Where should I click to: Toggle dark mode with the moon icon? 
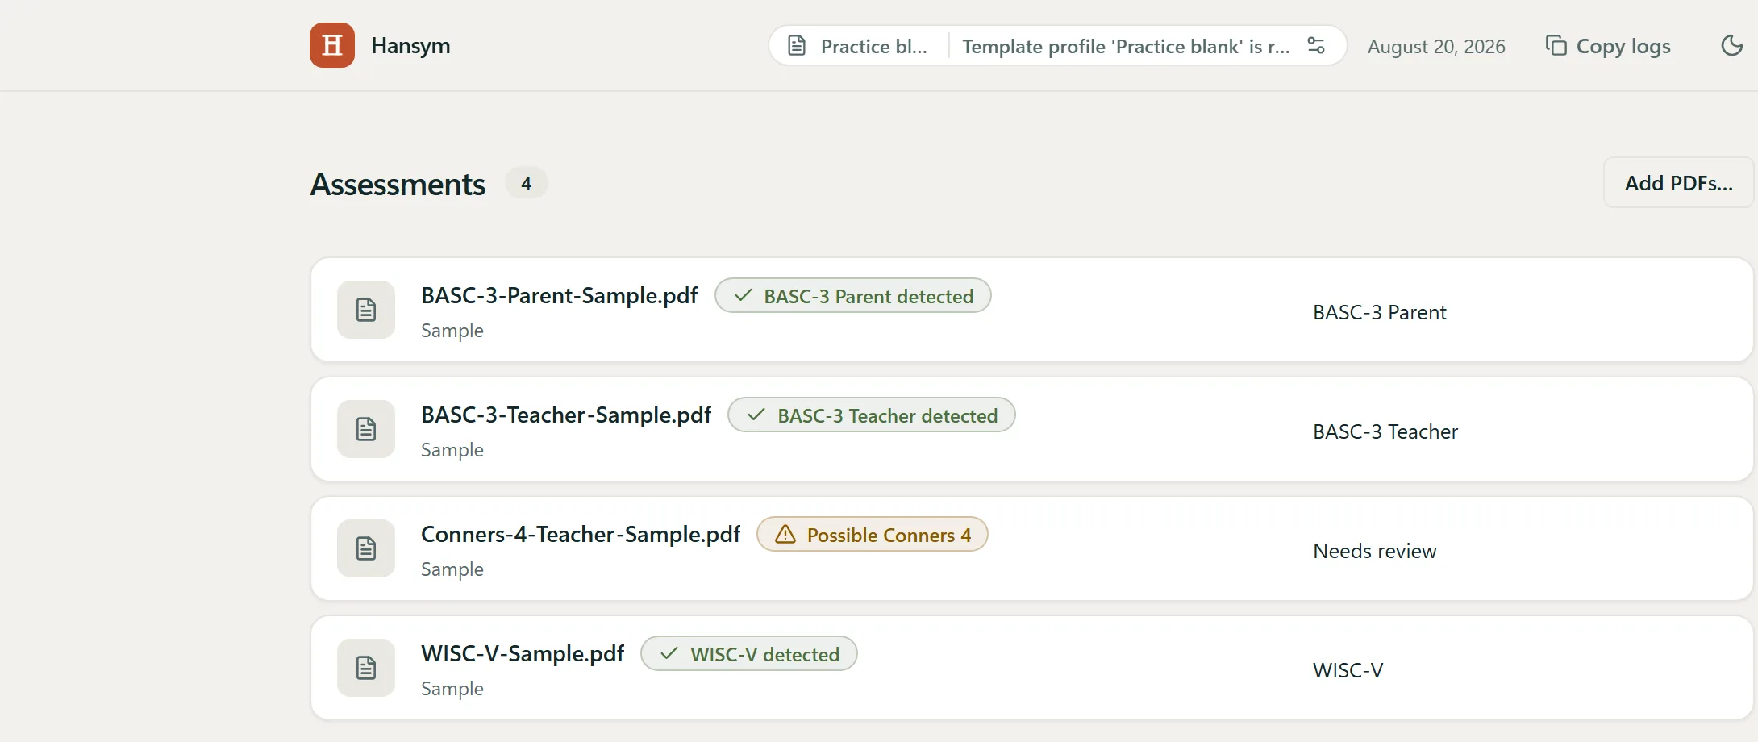tap(1731, 45)
